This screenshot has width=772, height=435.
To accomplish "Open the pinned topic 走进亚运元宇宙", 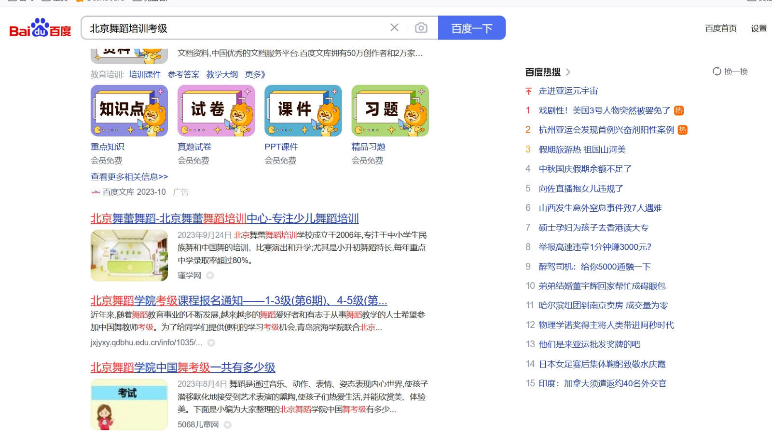I will pos(568,91).
